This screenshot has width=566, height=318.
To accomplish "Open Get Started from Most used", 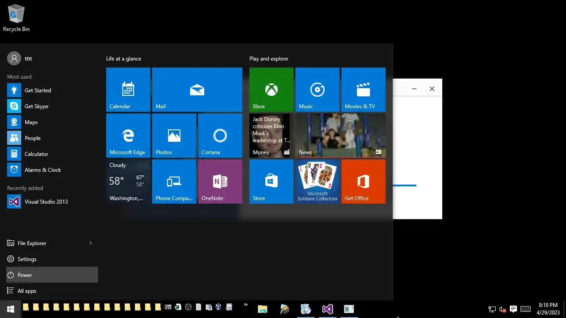I will point(52,91).
